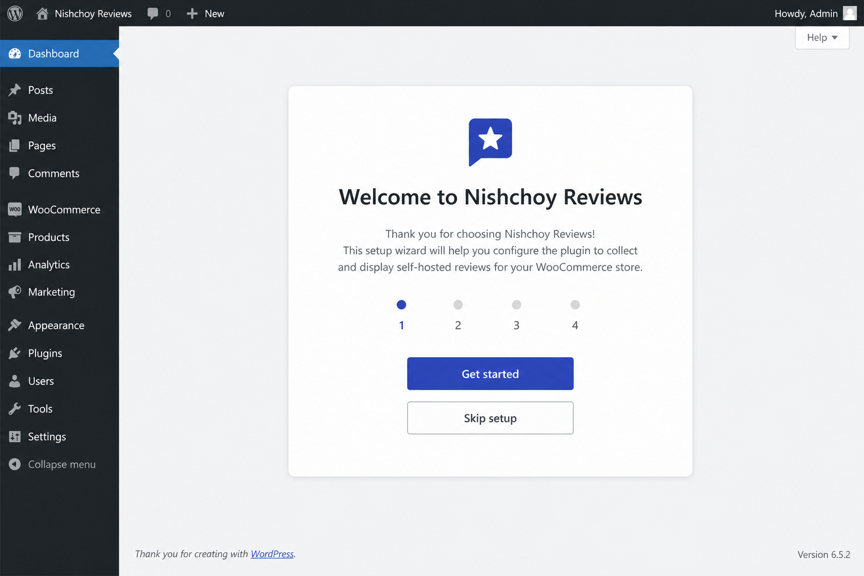The width and height of the screenshot is (864, 576).
Task: Follow the WordPress footer link
Action: [x=272, y=554]
